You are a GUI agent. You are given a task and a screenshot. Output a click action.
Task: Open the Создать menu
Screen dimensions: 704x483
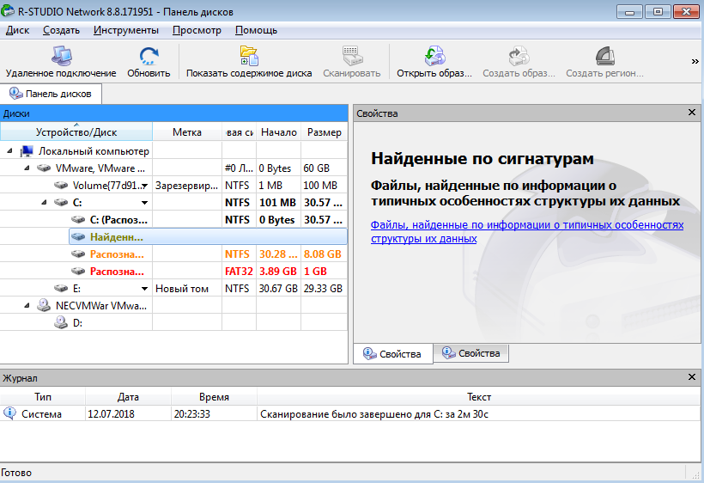(61, 30)
